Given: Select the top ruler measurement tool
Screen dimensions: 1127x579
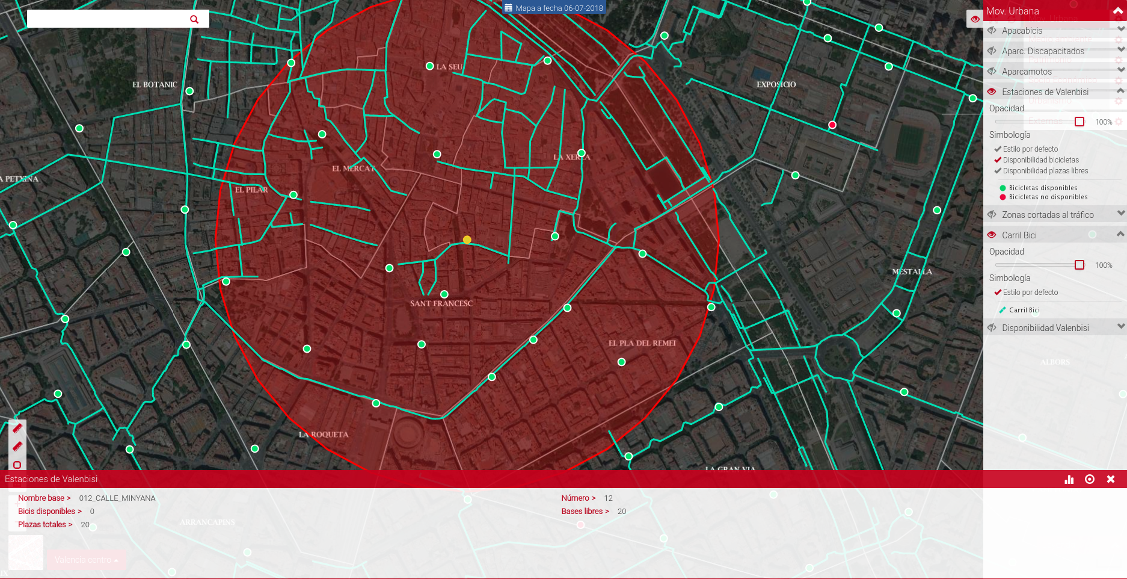Looking at the screenshot, I should tap(17, 429).
